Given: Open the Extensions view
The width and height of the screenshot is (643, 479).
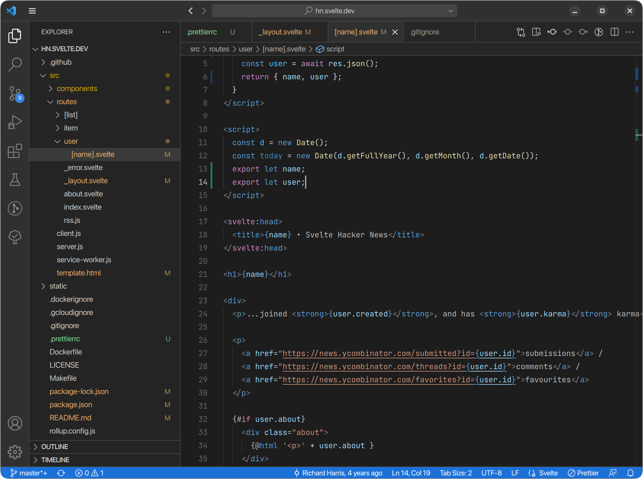Looking at the screenshot, I should tap(15, 151).
